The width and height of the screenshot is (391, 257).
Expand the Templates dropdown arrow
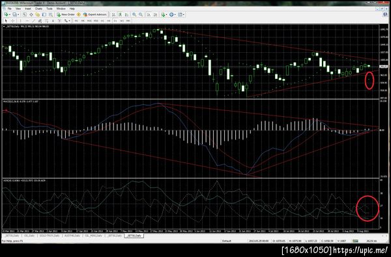pyautogui.click(x=184, y=14)
